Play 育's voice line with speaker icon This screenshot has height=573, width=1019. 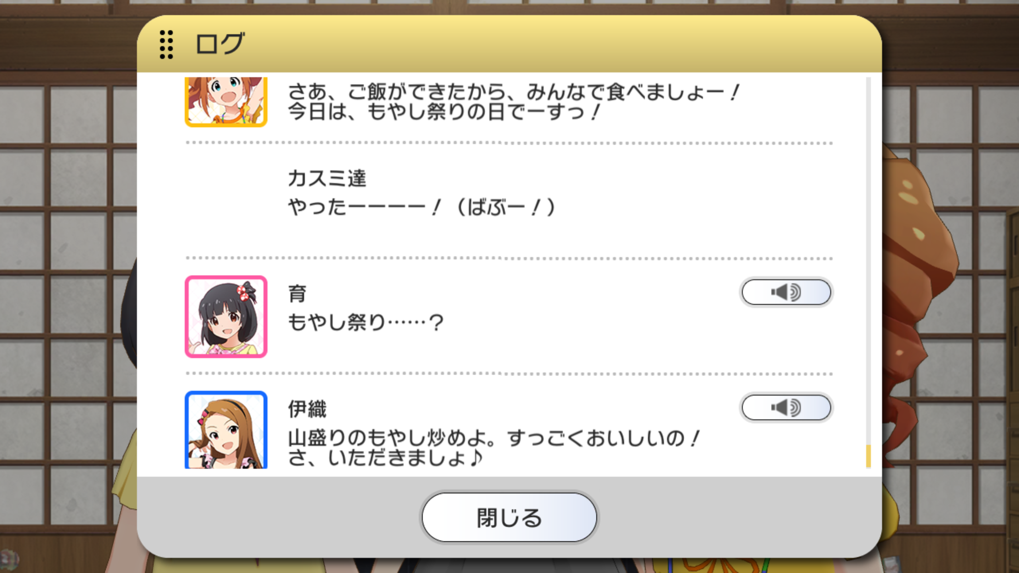pos(786,292)
